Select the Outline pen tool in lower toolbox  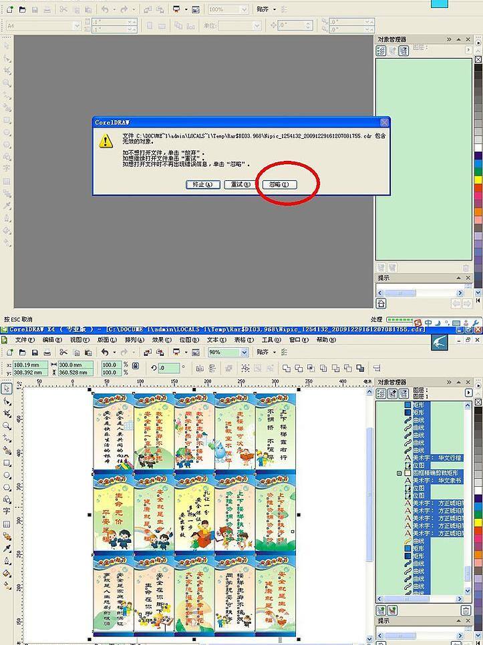[x=7, y=561]
